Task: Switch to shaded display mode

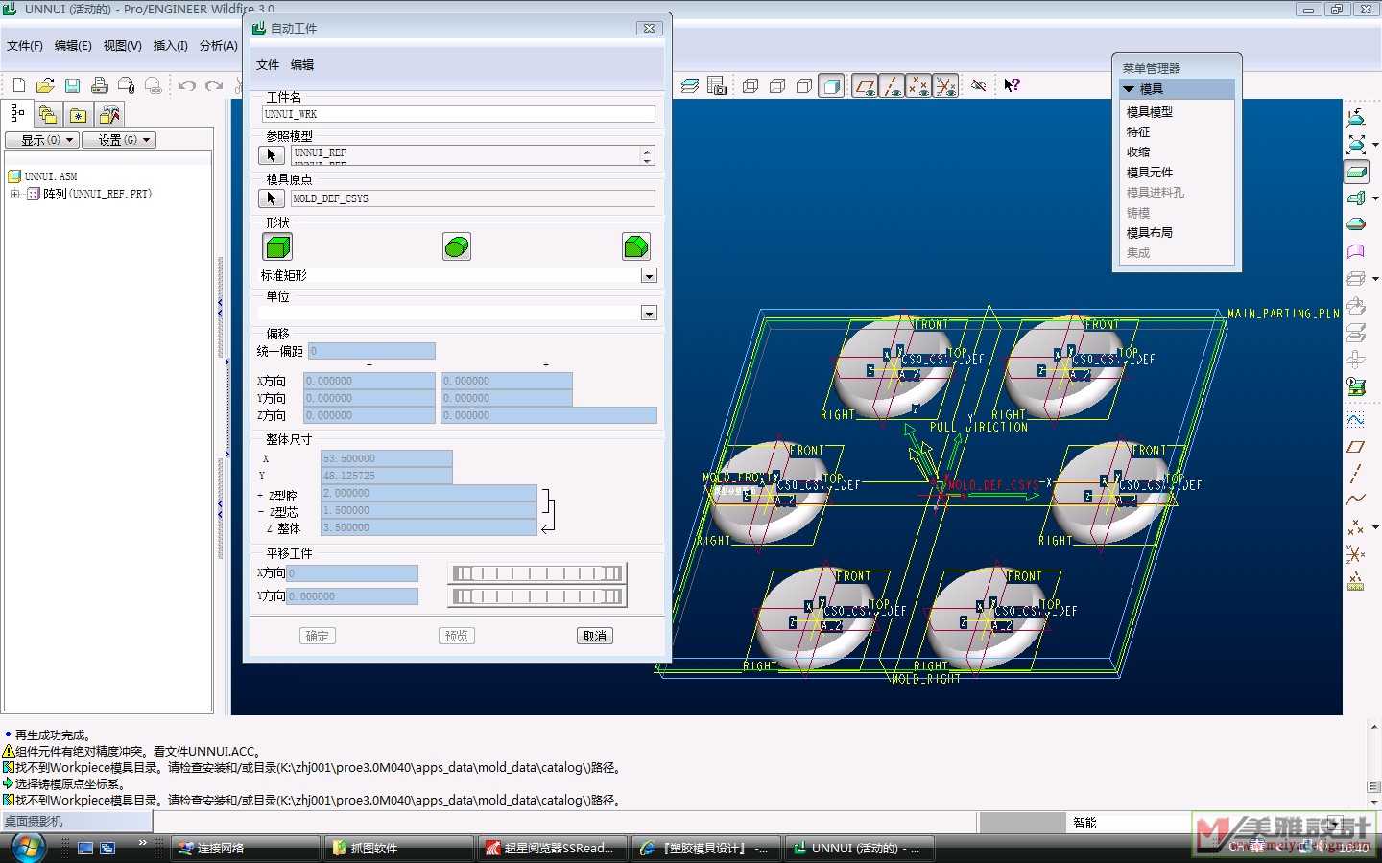Action: click(x=832, y=85)
